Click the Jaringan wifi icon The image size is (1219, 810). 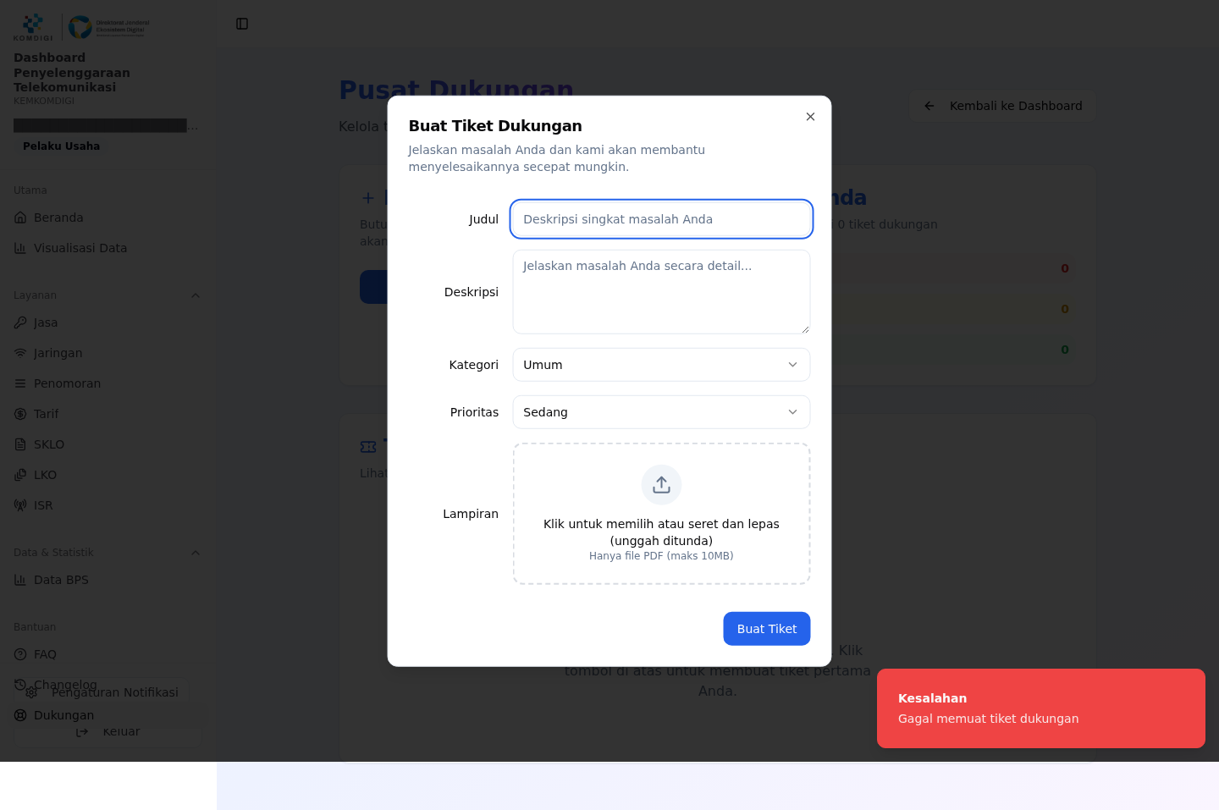click(x=20, y=353)
